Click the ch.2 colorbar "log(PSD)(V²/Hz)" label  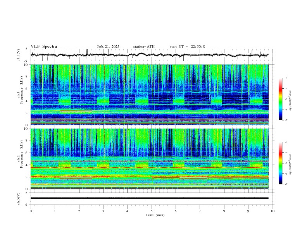click(290, 165)
